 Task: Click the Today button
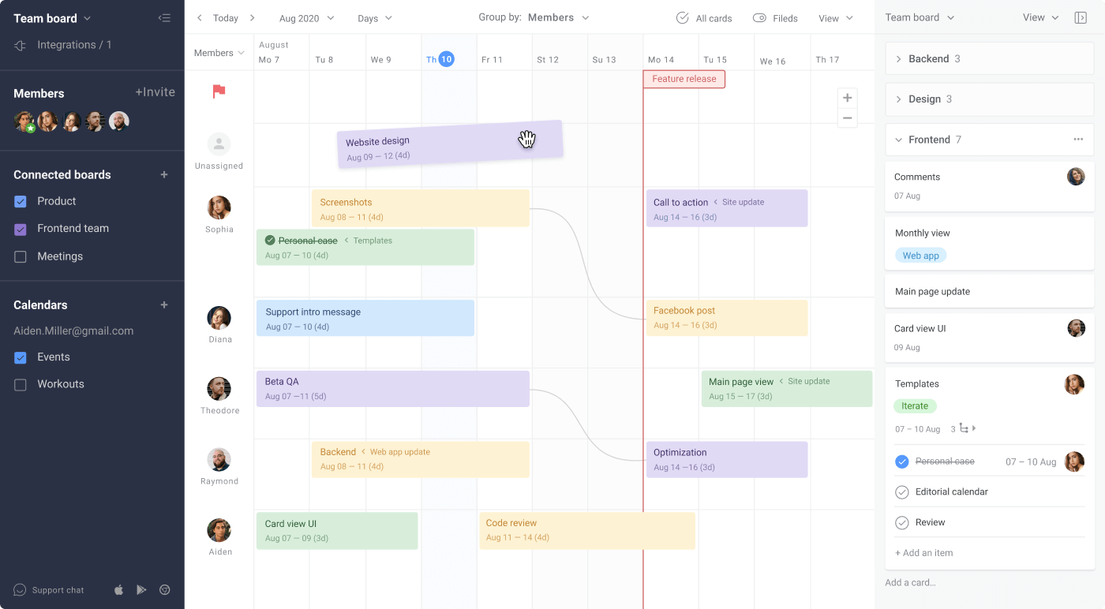[x=226, y=17]
